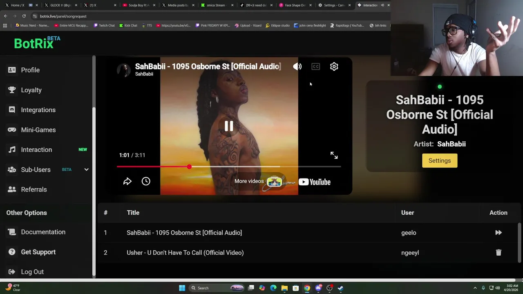523x294 pixels.
Task: Skip the SahBabii song in queue
Action: pos(498,233)
